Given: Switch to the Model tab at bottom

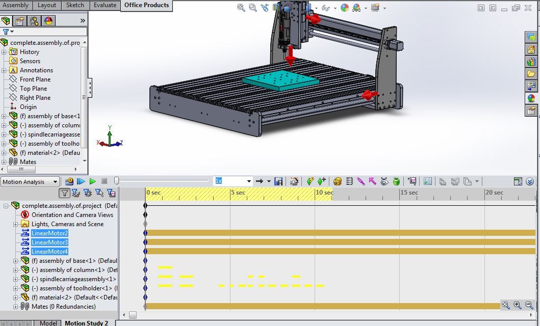Looking at the screenshot, I should click(x=48, y=322).
